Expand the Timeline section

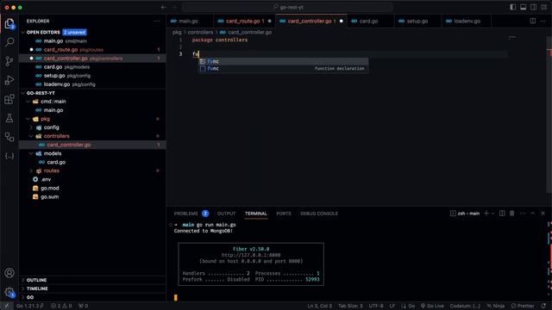pos(92,288)
